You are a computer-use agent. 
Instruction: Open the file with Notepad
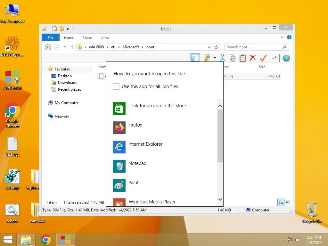[165, 166]
